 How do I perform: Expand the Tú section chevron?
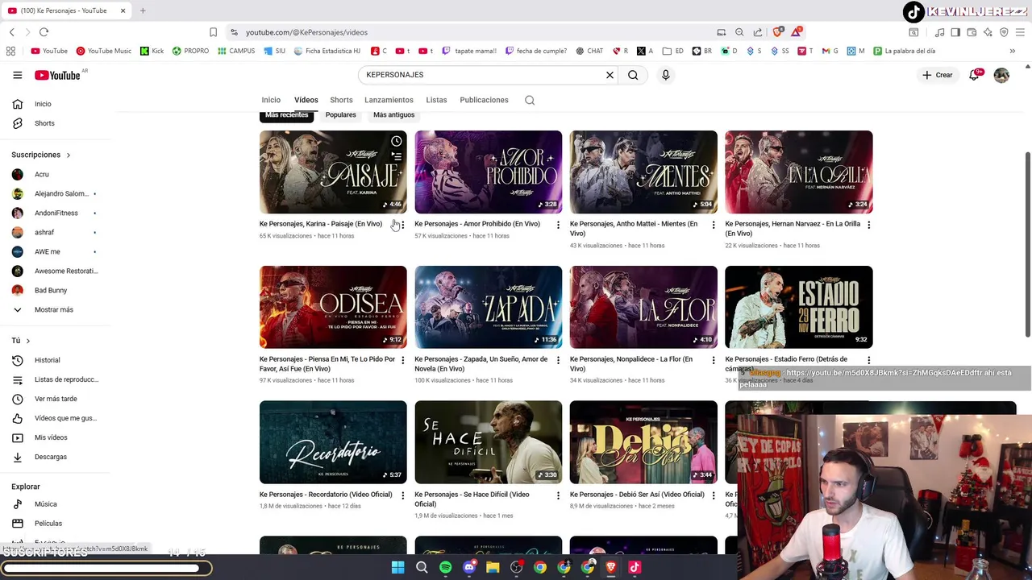pyautogui.click(x=27, y=341)
